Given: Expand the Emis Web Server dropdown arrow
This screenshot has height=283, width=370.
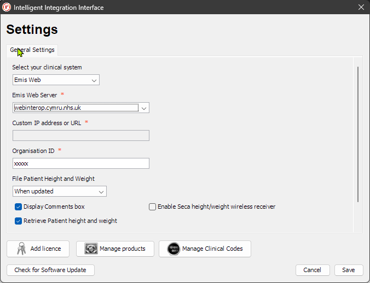Looking at the screenshot, I should 144,108.
